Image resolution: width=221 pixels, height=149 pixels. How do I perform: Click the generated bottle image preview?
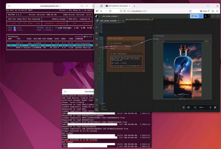point(182,70)
